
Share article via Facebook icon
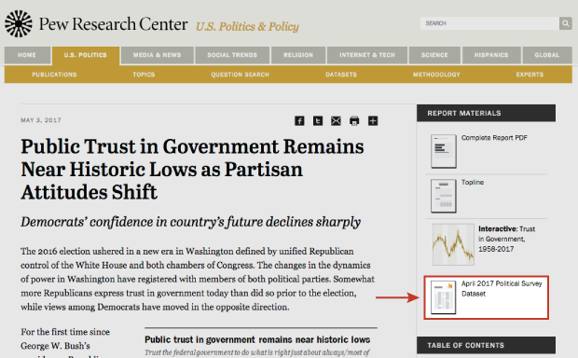299,121
